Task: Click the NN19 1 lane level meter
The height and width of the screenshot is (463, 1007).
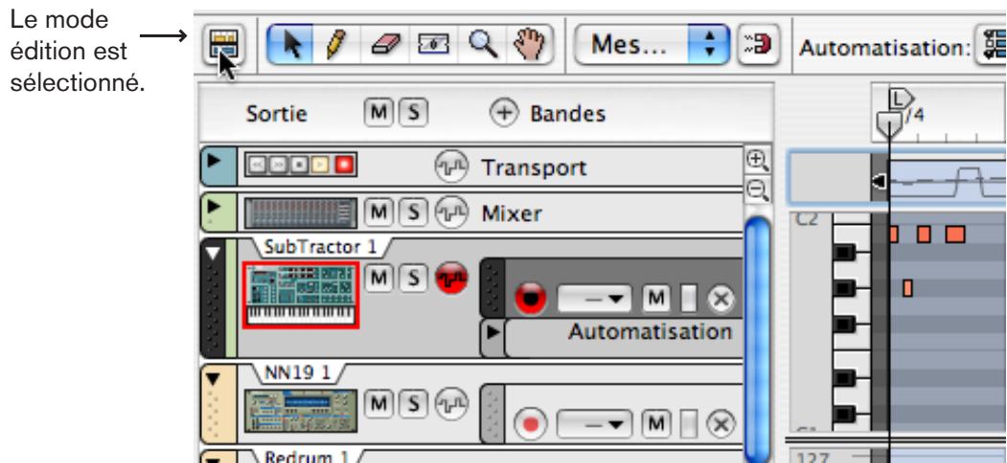Action: (689, 424)
